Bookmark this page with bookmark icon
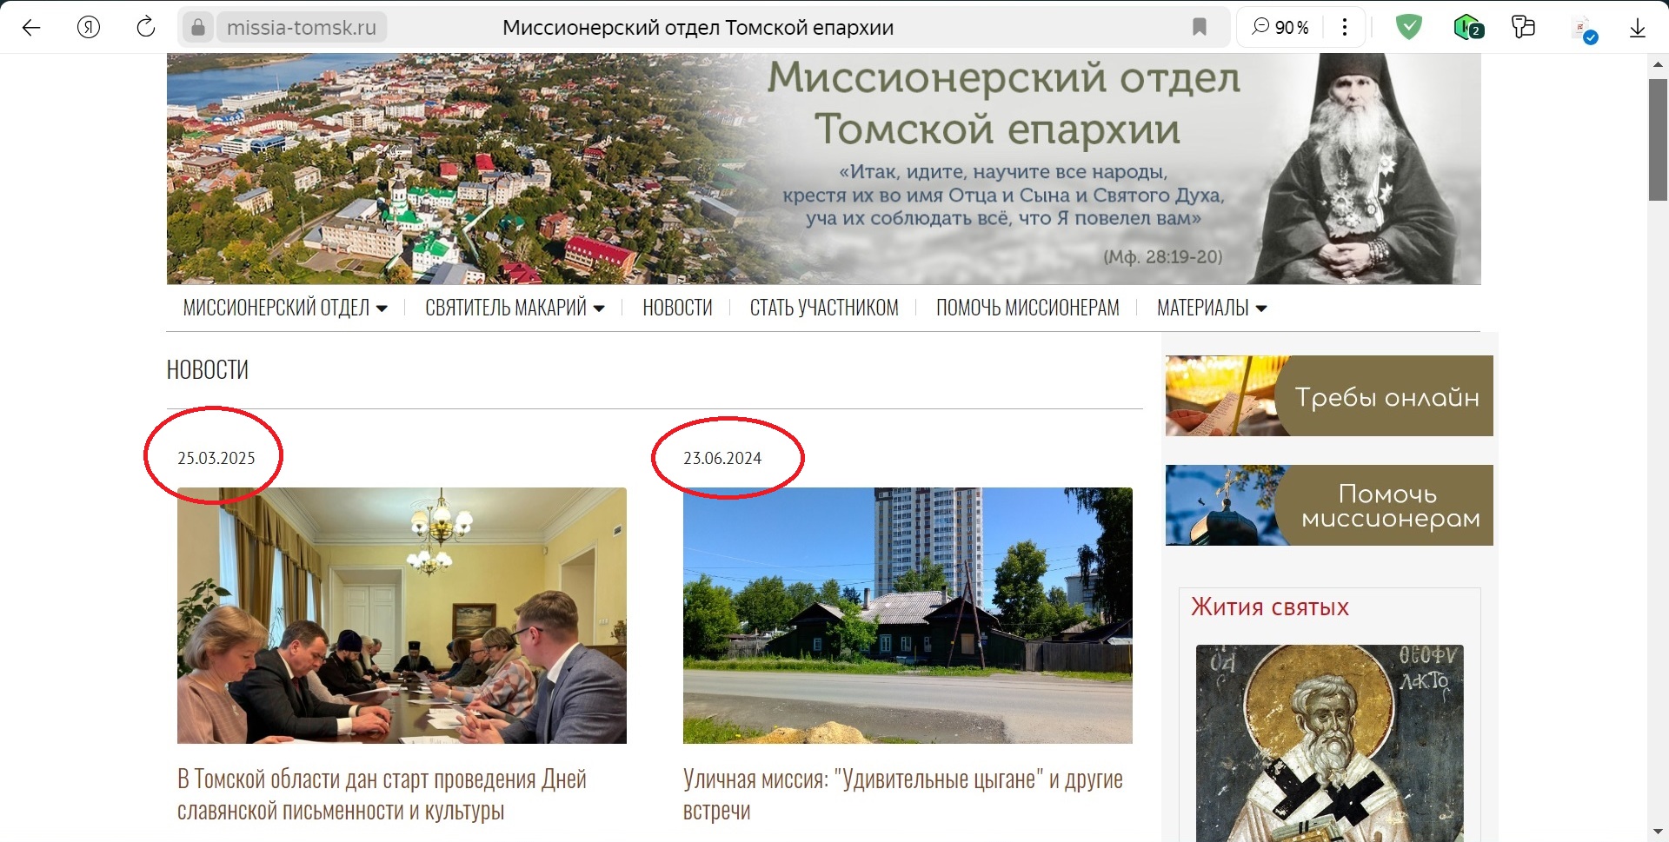Screen dimensions: 1669x842 1200,28
